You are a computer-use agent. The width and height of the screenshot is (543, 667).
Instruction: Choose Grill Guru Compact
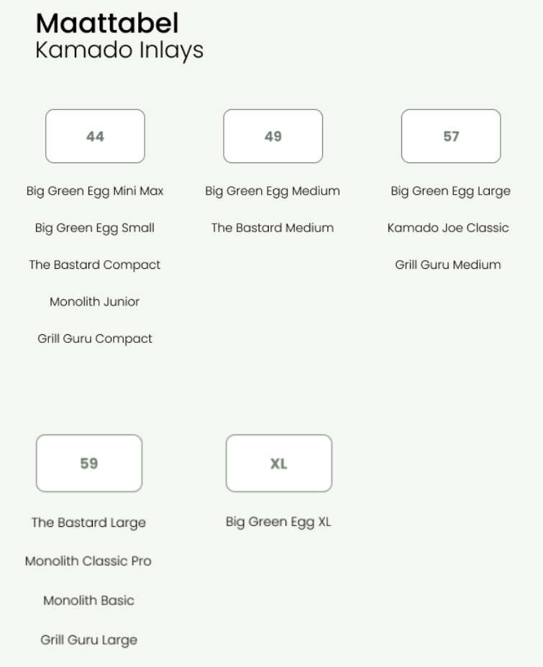(95, 339)
